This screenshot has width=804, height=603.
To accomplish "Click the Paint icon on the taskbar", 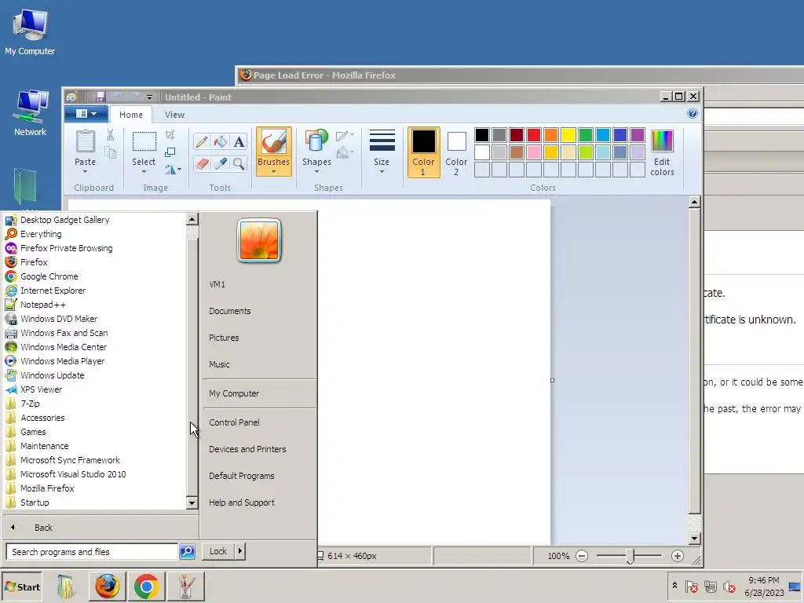I will (x=185, y=587).
